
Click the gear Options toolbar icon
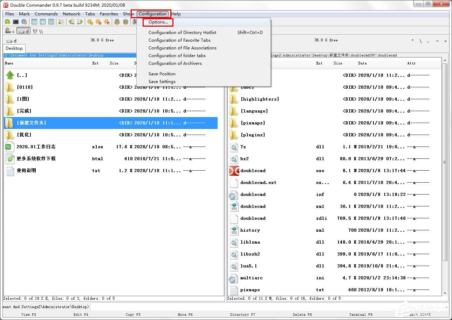pyautogui.click(x=24, y=22)
